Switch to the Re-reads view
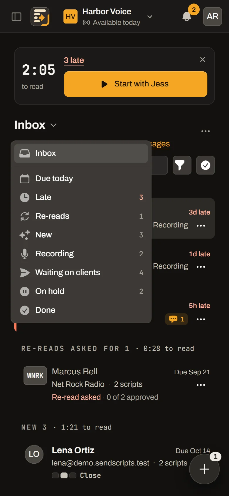229x496 pixels. 81,216
